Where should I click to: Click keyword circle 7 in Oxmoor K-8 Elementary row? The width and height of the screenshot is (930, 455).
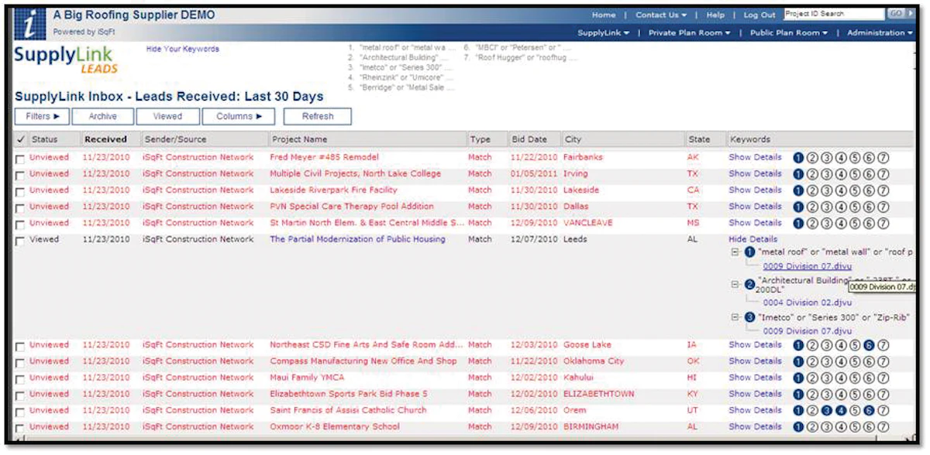point(883,426)
